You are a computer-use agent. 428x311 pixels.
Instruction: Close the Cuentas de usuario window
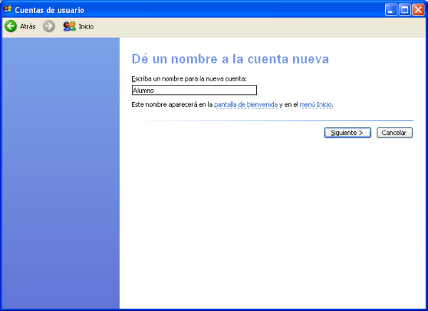(418, 10)
